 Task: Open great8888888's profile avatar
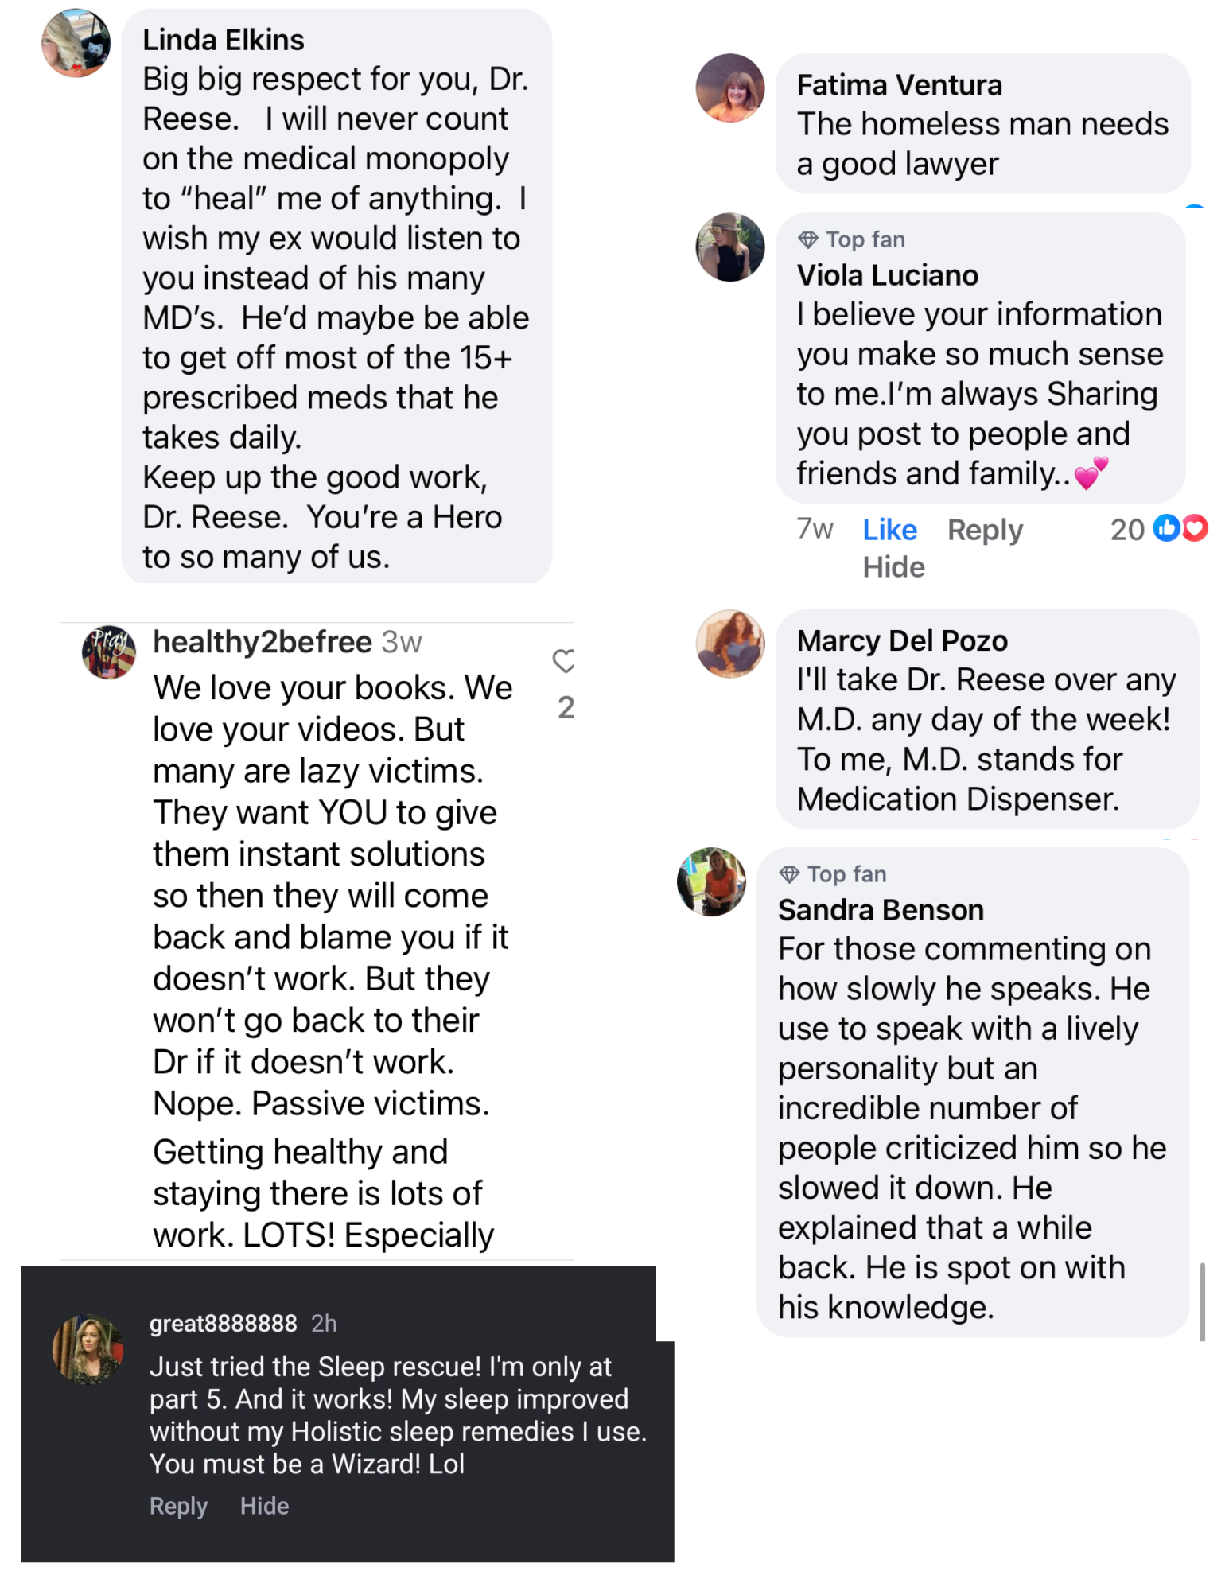tap(88, 1349)
